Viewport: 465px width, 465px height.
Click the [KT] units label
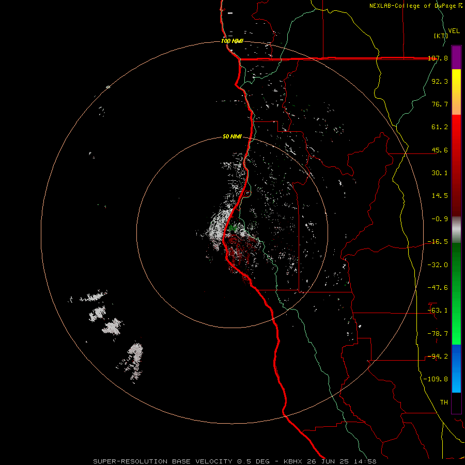441,36
